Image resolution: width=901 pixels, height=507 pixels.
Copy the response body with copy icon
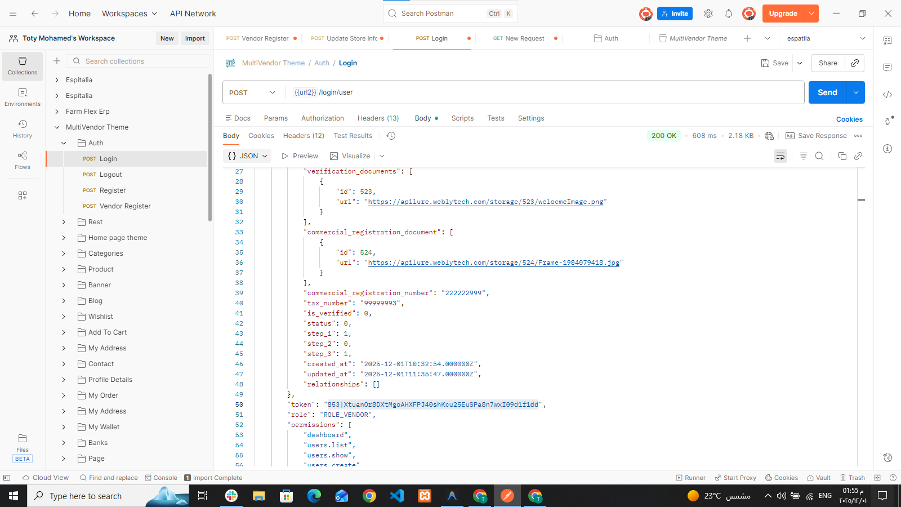pyautogui.click(x=842, y=156)
